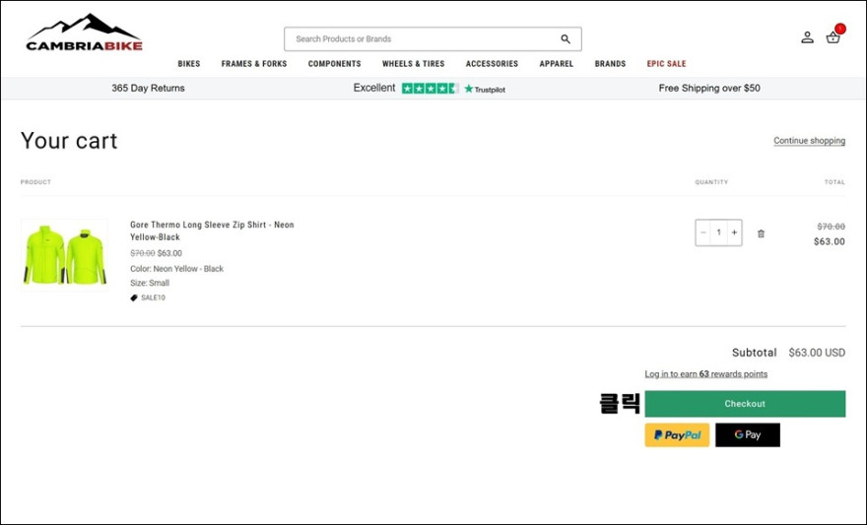Decrease quantity with the minus button
The height and width of the screenshot is (525, 867).
[x=703, y=232]
